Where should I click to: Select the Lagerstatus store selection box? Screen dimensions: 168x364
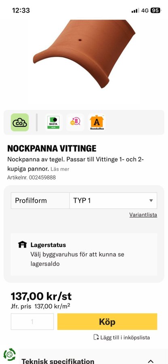point(84,254)
